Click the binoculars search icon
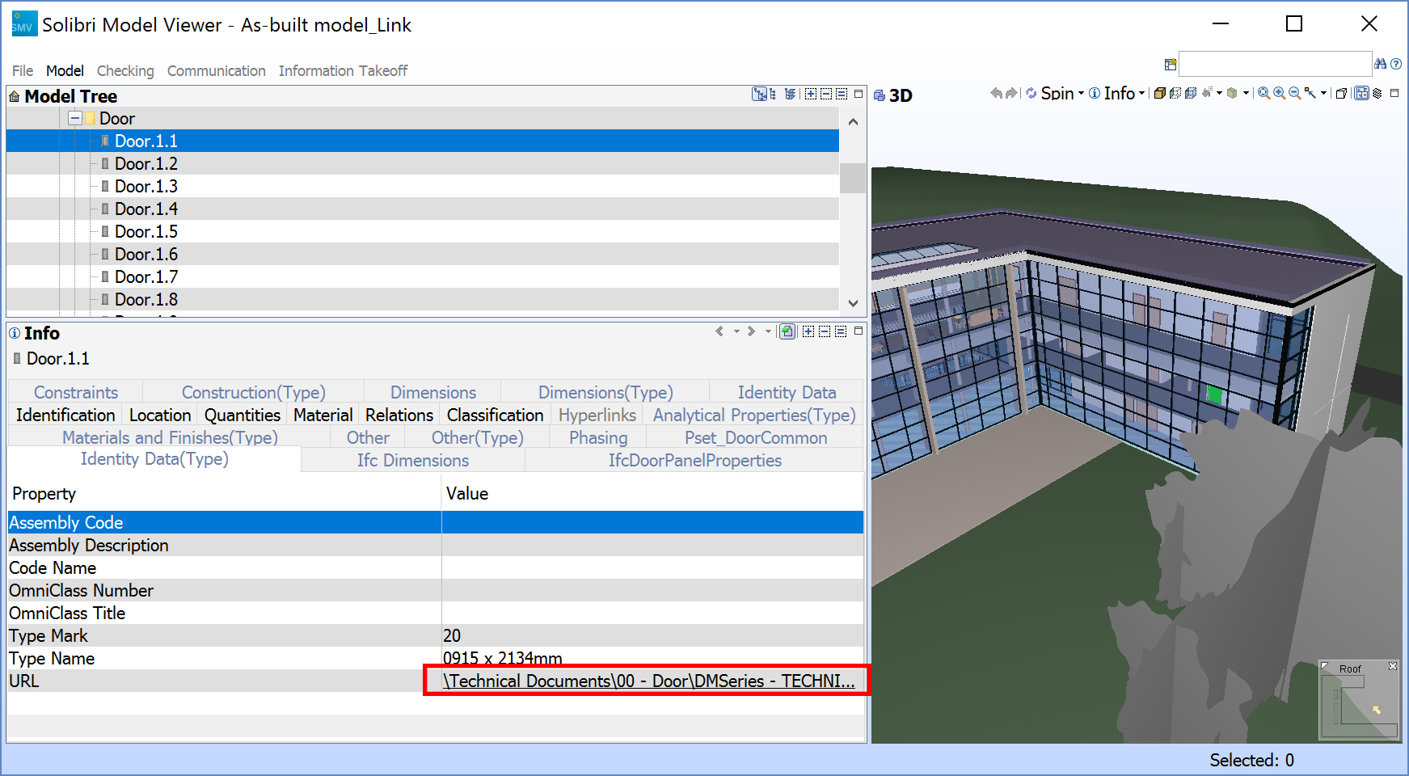The image size is (1409, 776). pos(1381,64)
